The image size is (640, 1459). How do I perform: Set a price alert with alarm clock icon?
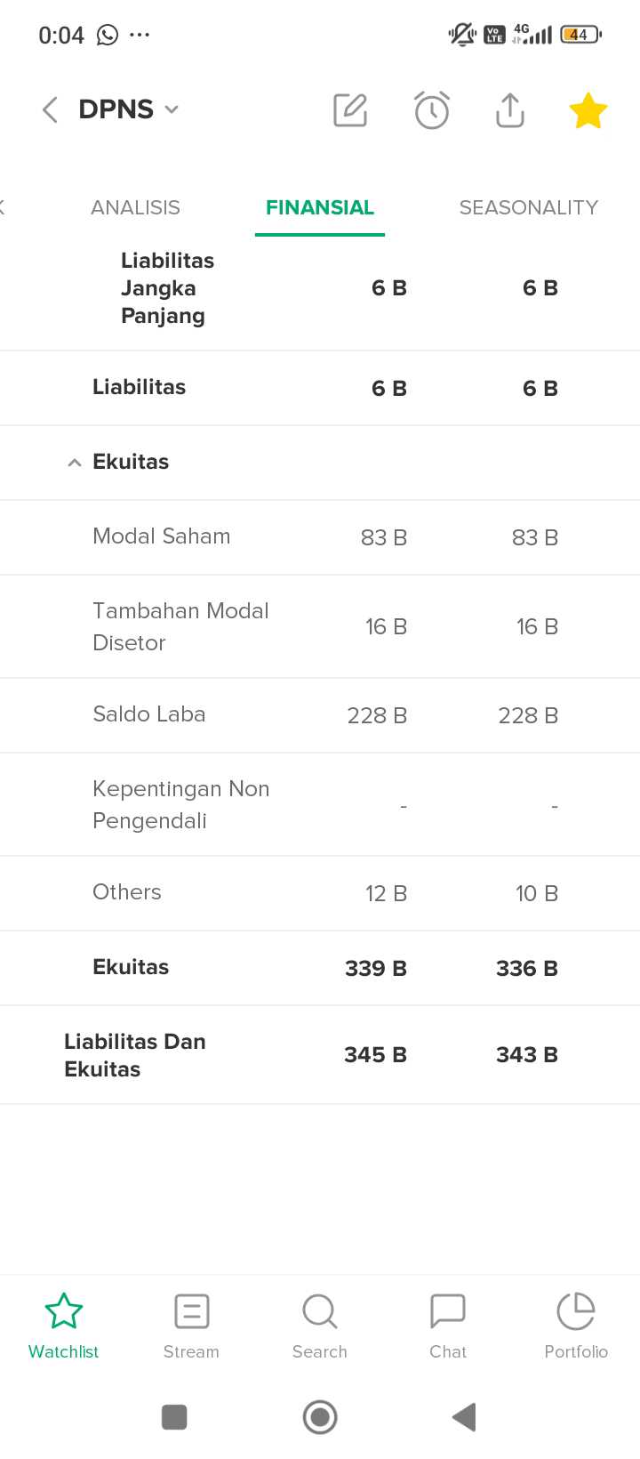tap(432, 110)
